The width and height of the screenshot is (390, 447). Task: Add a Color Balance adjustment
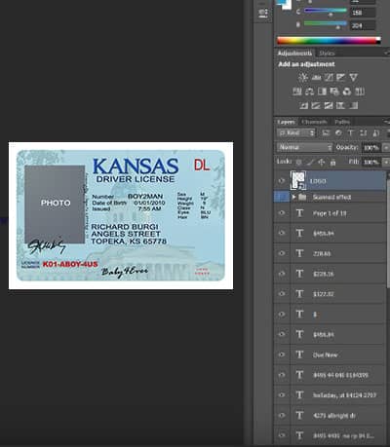click(x=309, y=92)
